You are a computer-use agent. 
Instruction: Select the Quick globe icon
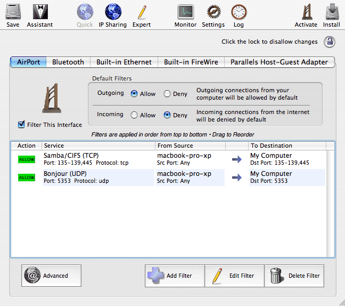pos(85,12)
